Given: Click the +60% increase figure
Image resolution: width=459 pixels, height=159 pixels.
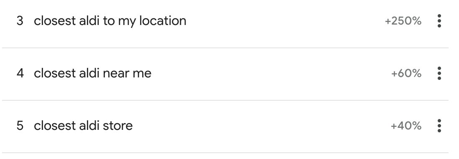Looking at the screenshot, I should [x=406, y=73].
